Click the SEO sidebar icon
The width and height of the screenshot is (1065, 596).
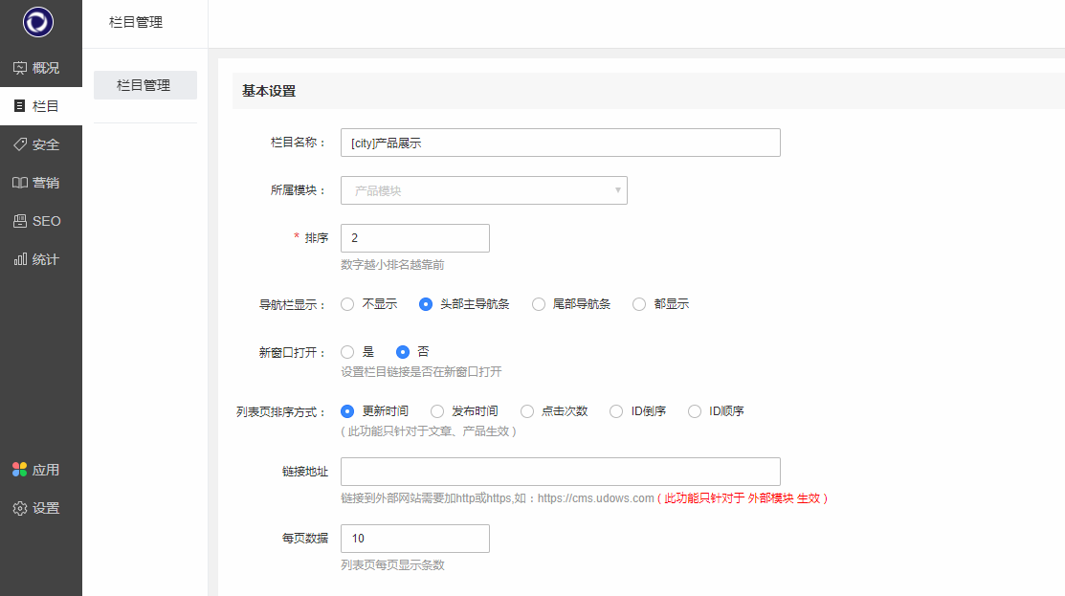click(20, 221)
